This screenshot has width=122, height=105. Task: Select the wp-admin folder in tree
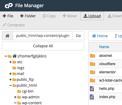click(x=31, y=97)
